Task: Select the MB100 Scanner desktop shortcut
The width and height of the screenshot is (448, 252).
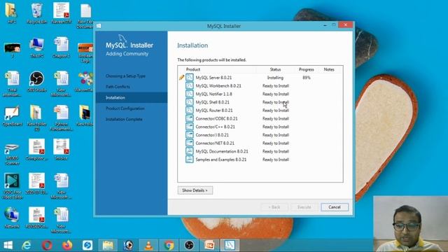Action: (x=12, y=154)
